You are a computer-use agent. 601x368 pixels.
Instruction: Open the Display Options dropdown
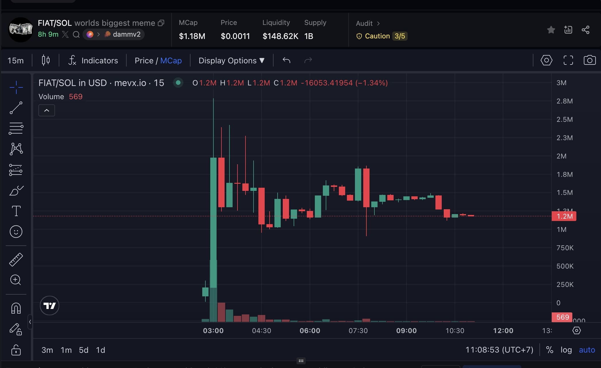[231, 60]
